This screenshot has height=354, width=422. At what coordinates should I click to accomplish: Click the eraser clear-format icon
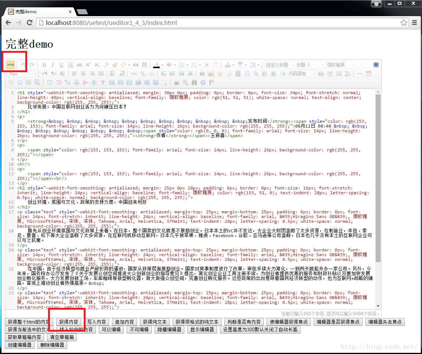pyautogui.click(x=106, y=65)
